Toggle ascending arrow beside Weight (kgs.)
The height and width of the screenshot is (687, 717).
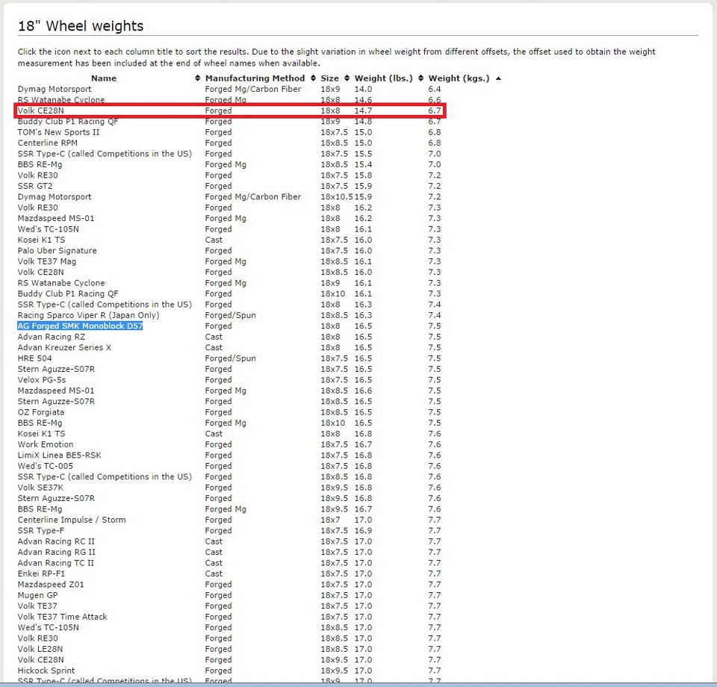tap(498, 78)
